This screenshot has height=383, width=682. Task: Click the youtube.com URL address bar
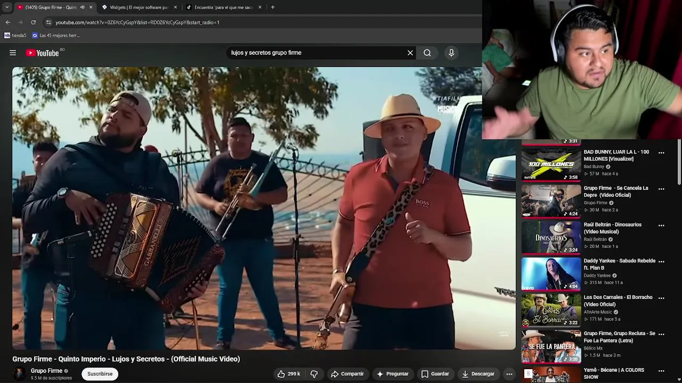click(x=137, y=22)
